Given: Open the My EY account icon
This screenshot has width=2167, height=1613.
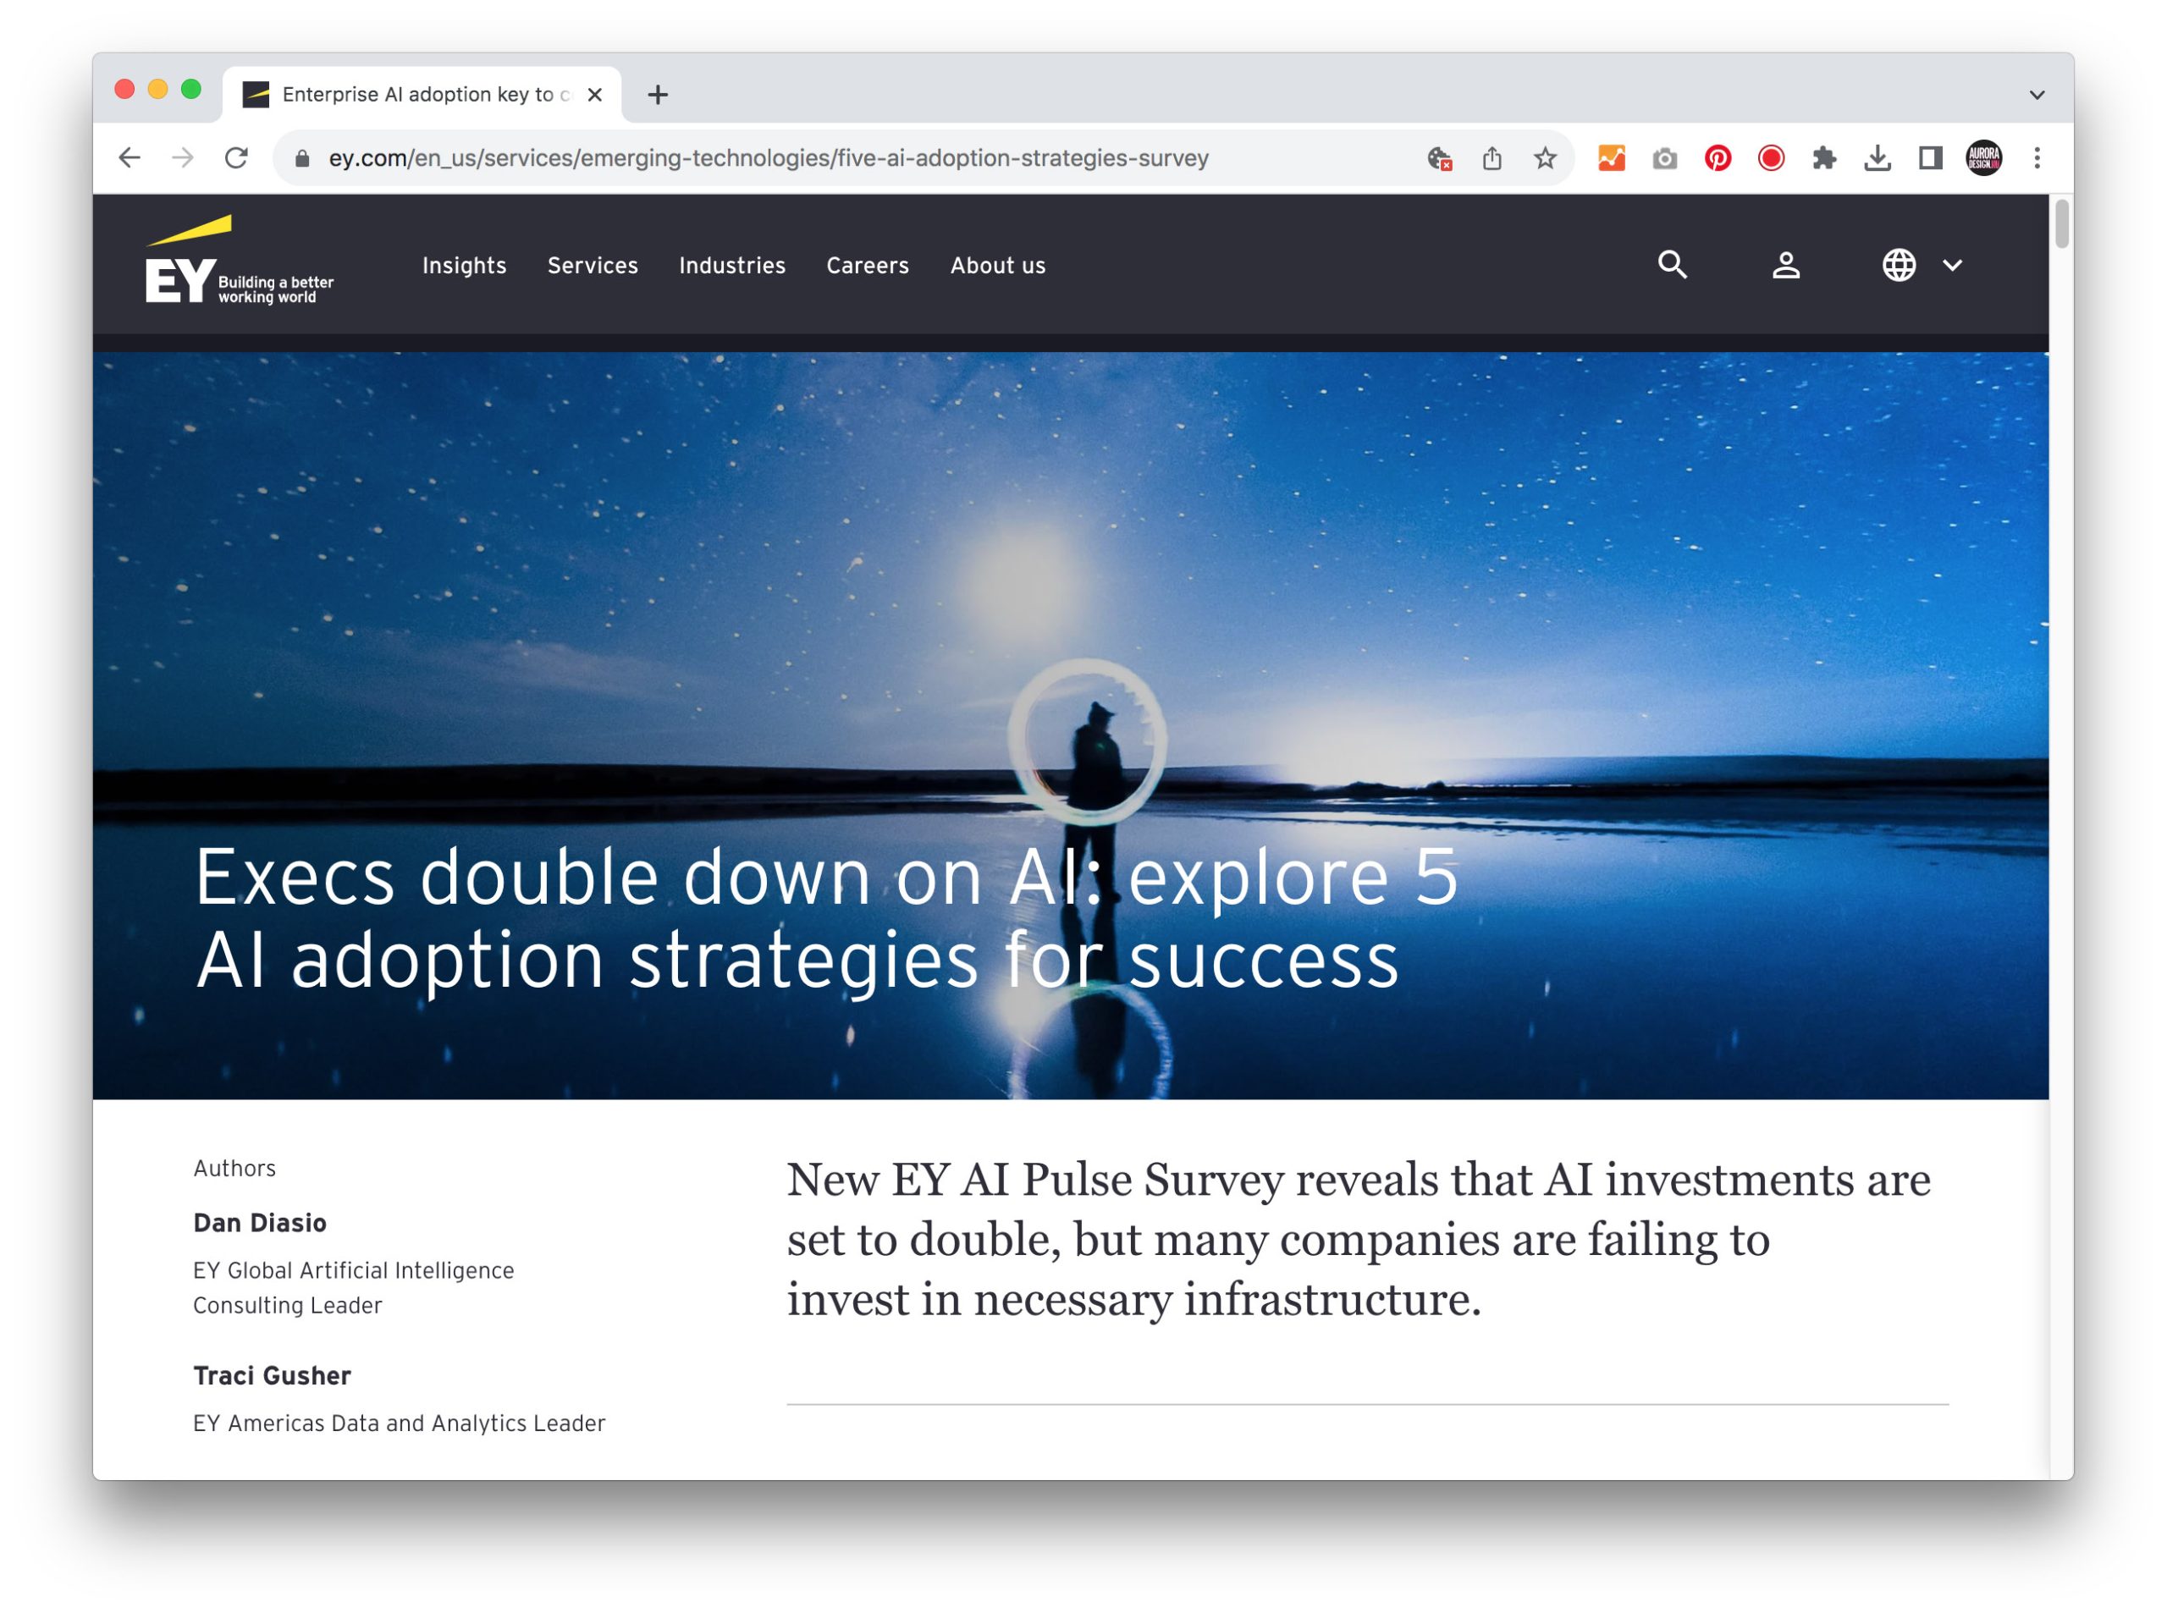Looking at the screenshot, I should click(x=1786, y=265).
